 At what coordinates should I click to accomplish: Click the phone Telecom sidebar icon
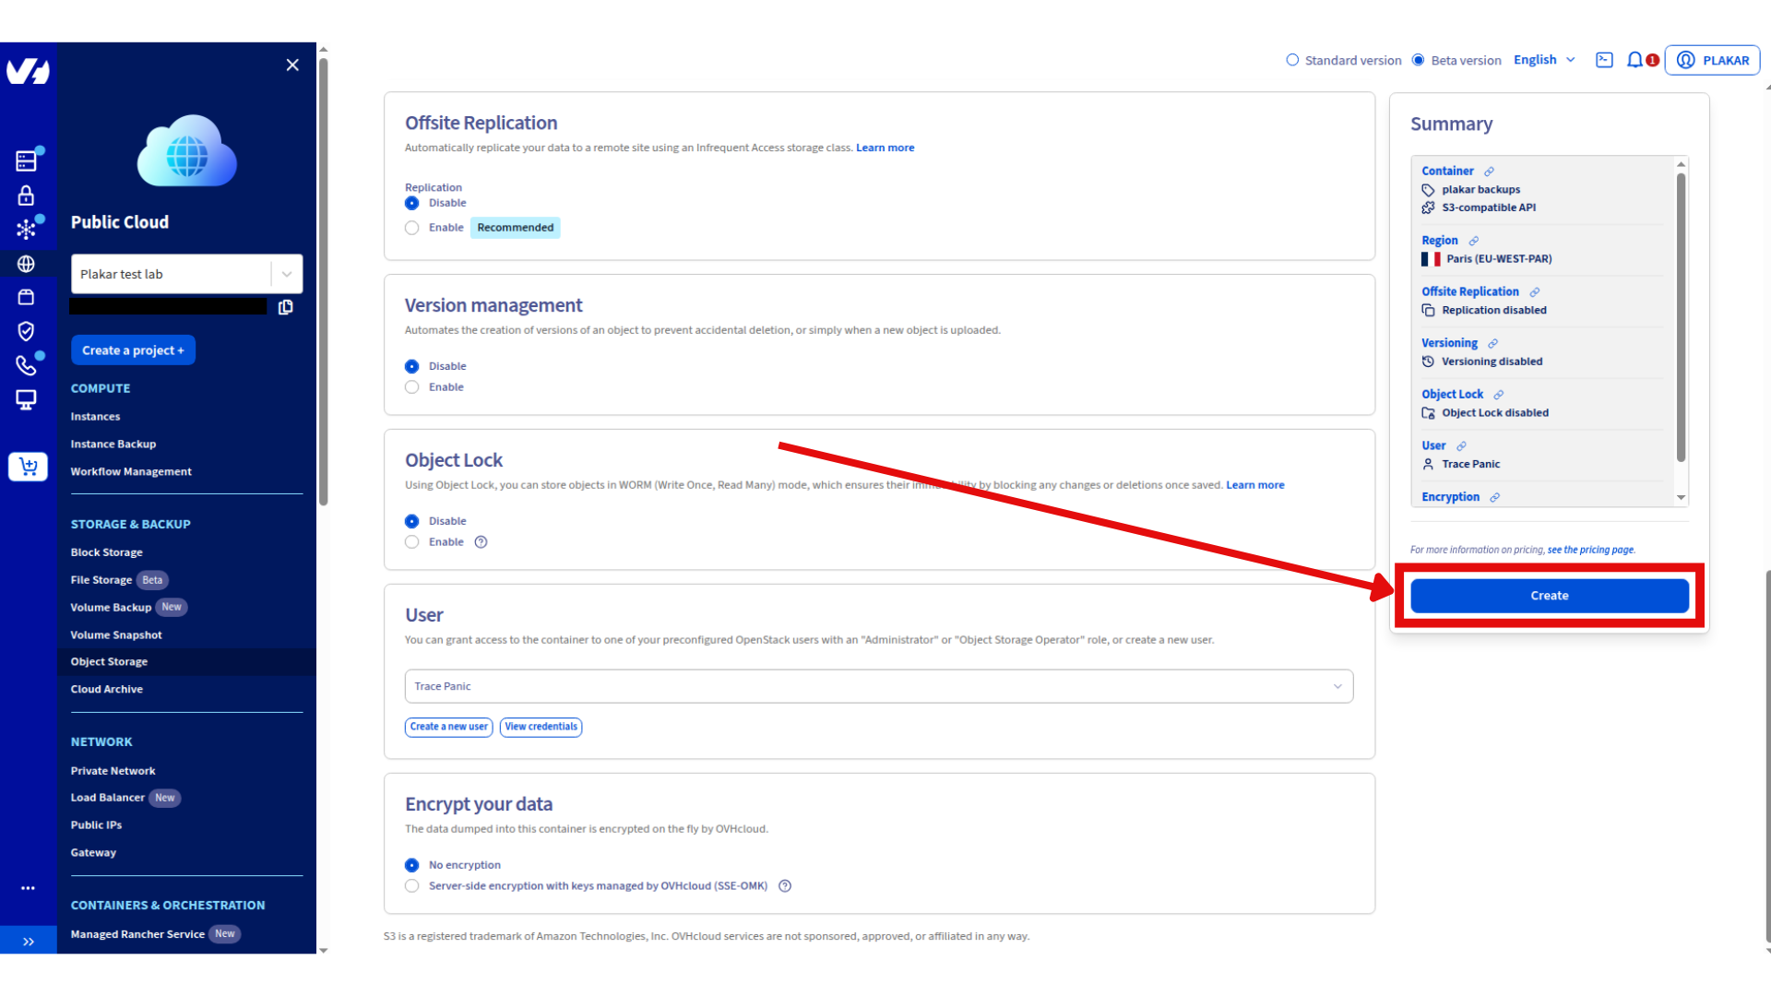[x=27, y=365]
